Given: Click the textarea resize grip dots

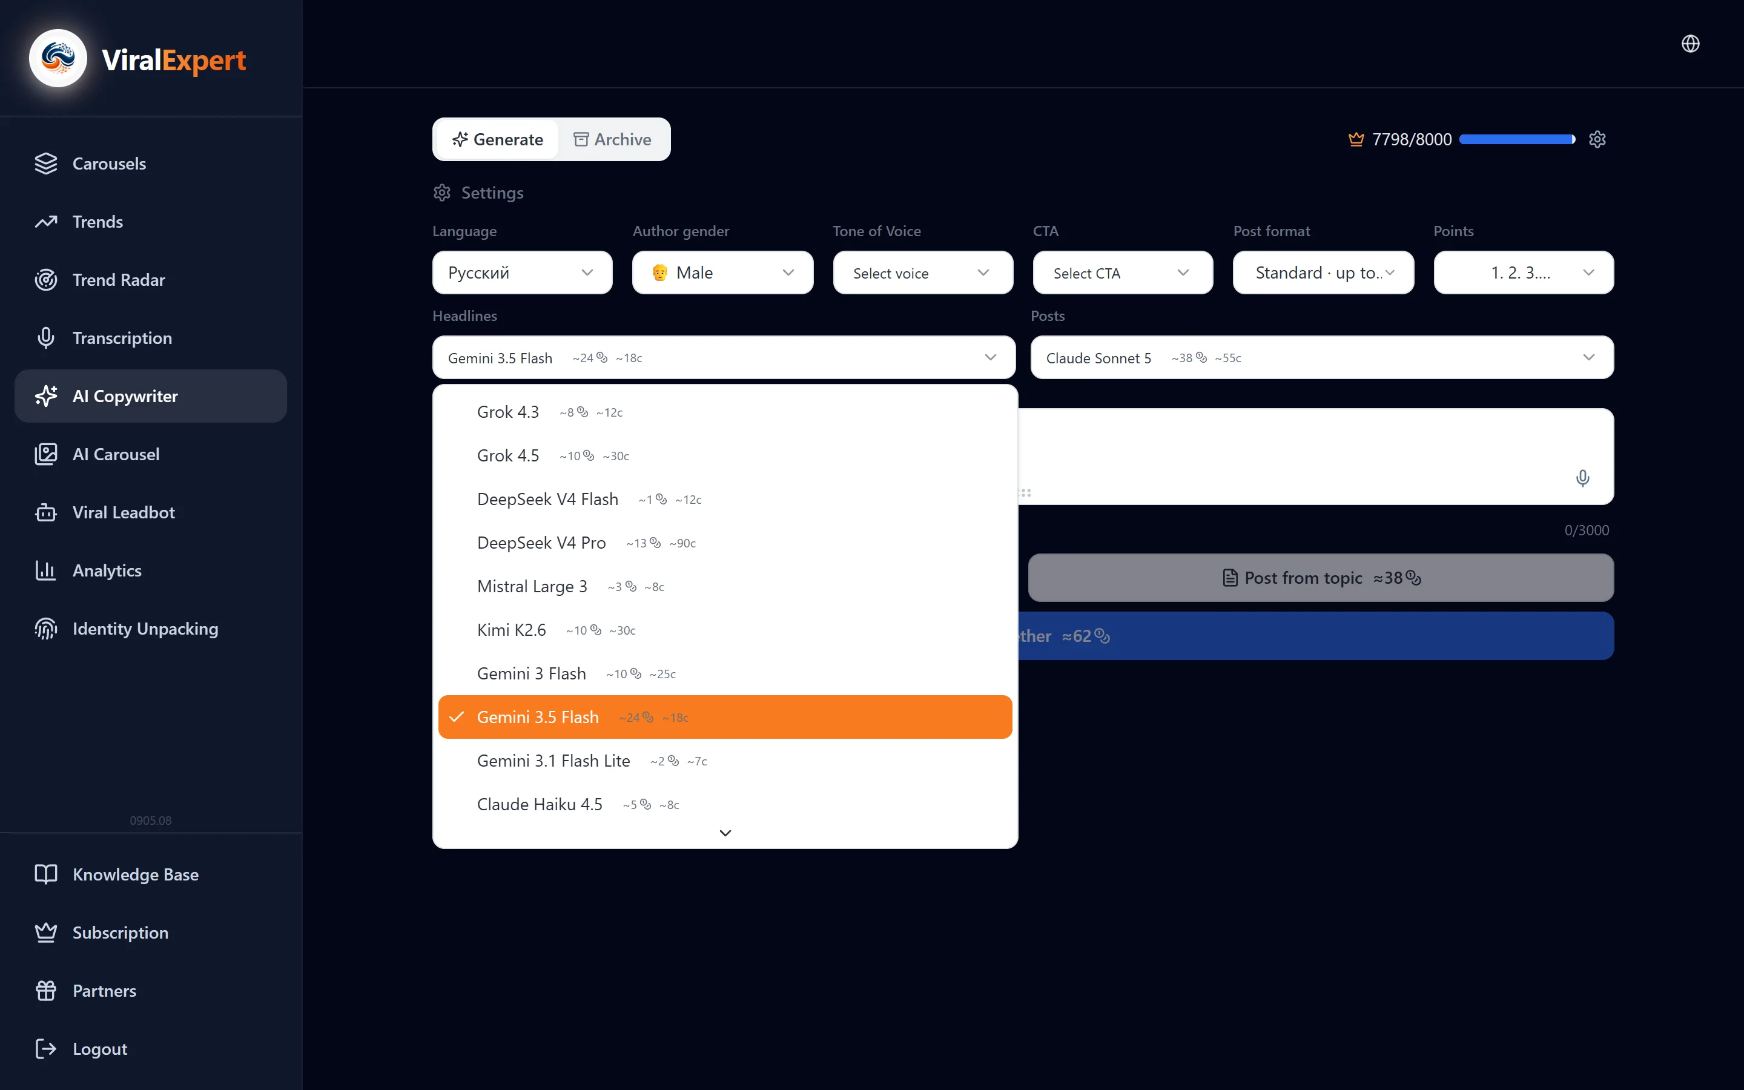Looking at the screenshot, I should [x=1025, y=493].
